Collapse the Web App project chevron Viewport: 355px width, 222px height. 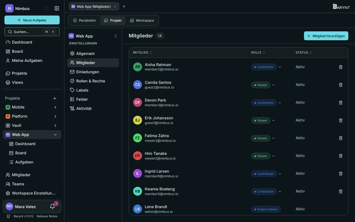55,135
